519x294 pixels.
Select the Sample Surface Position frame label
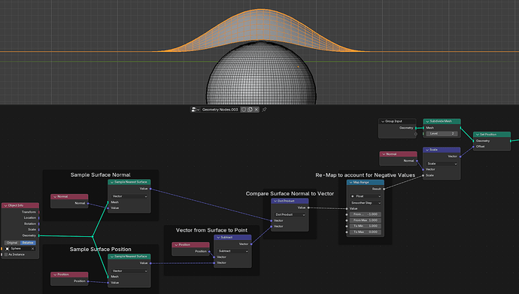click(x=100, y=250)
